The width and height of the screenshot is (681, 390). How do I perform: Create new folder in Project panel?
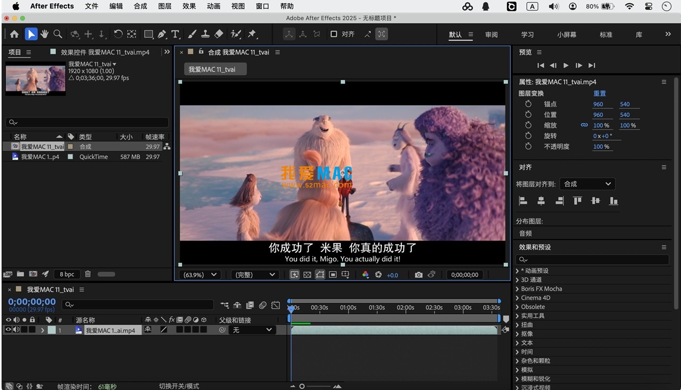click(x=20, y=274)
